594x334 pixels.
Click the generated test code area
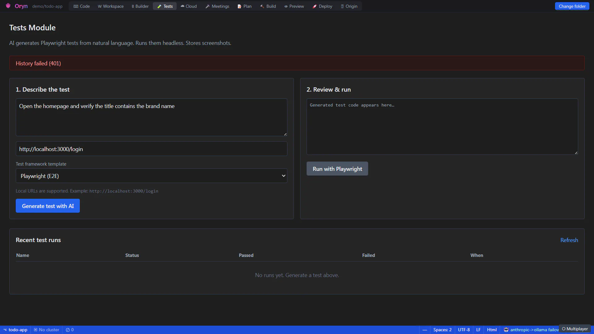pyautogui.click(x=442, y=127)
